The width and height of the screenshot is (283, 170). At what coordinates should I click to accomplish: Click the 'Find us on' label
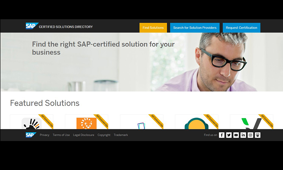click(210, 135)
